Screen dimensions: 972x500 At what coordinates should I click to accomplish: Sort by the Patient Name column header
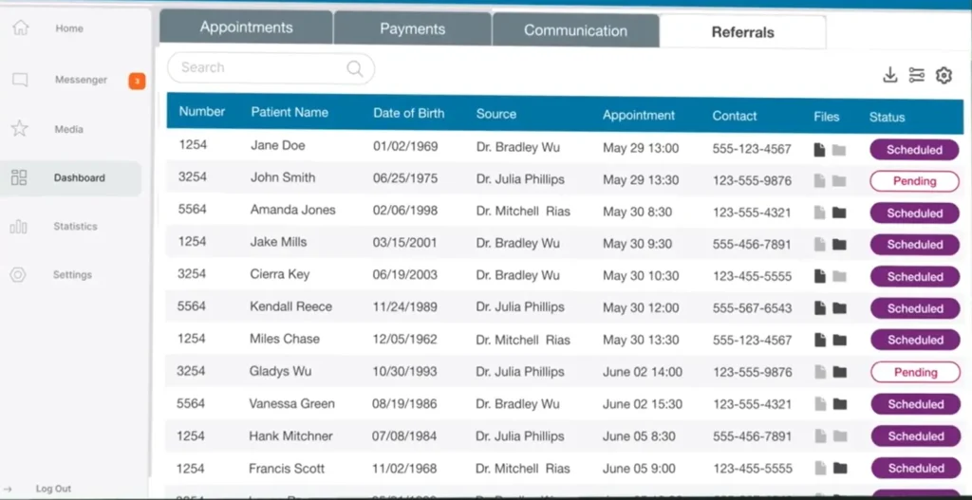point(290,113)
